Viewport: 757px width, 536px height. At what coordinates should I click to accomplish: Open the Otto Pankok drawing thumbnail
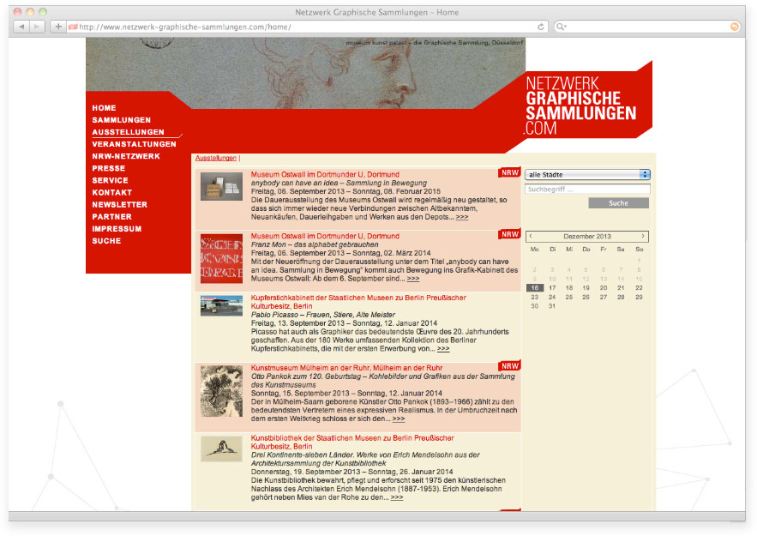[x=221, y=391]
